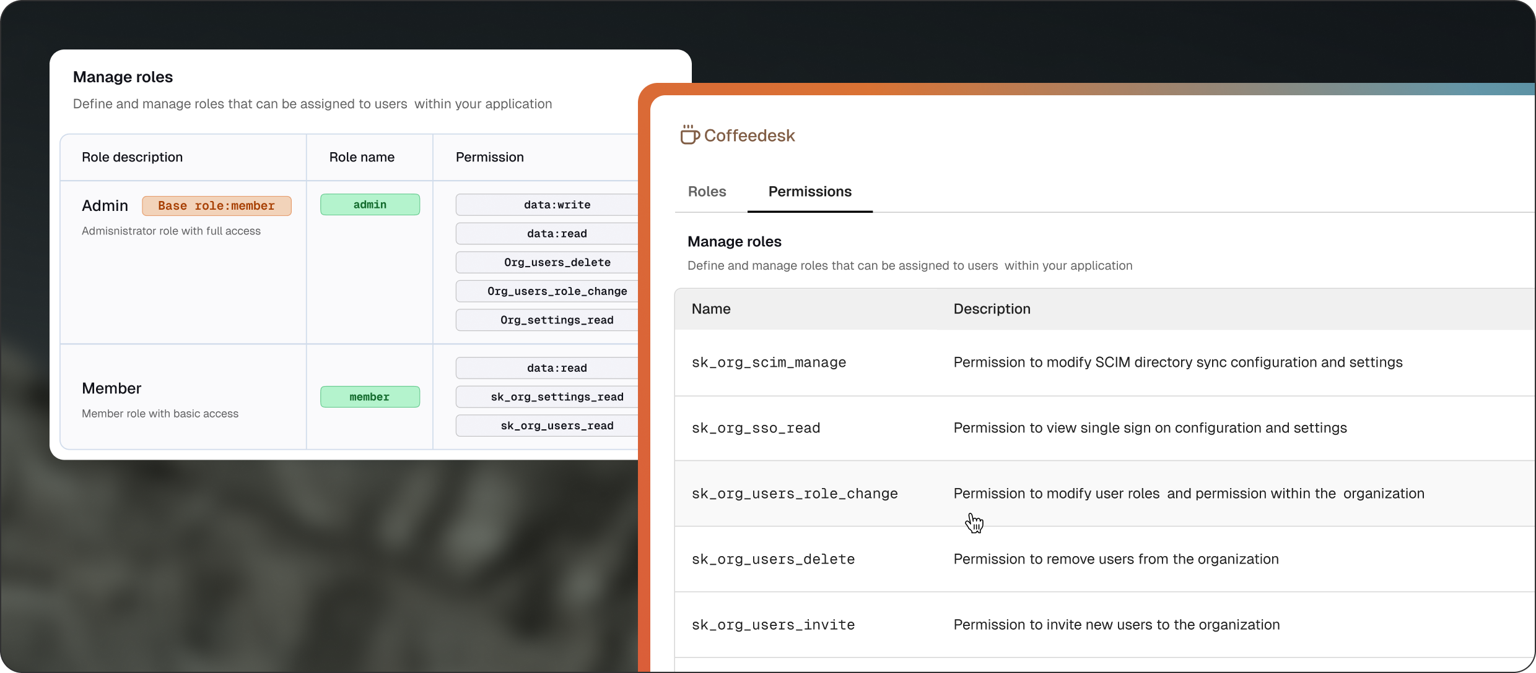
Task: Click the green member role badge
Action: [370, 397]
